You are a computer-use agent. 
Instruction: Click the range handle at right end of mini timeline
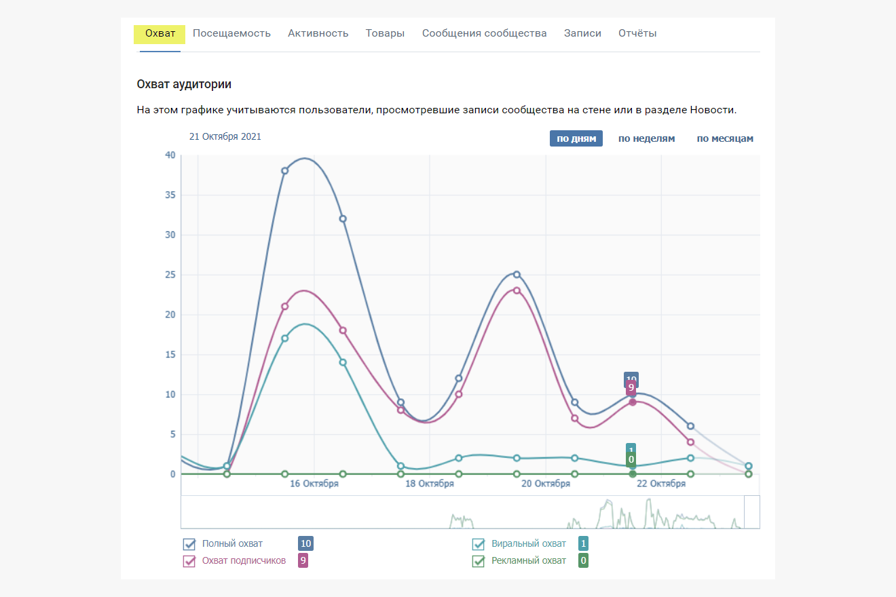click(x=751, y=512)
